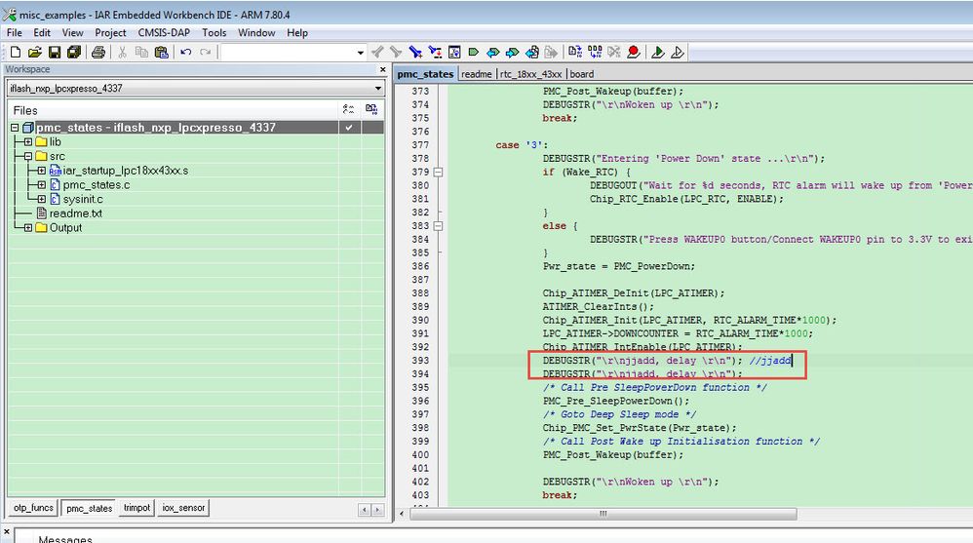Click the Cut scissors icon
The width and height of the screenshot is (973, 543).
point(122,52)
